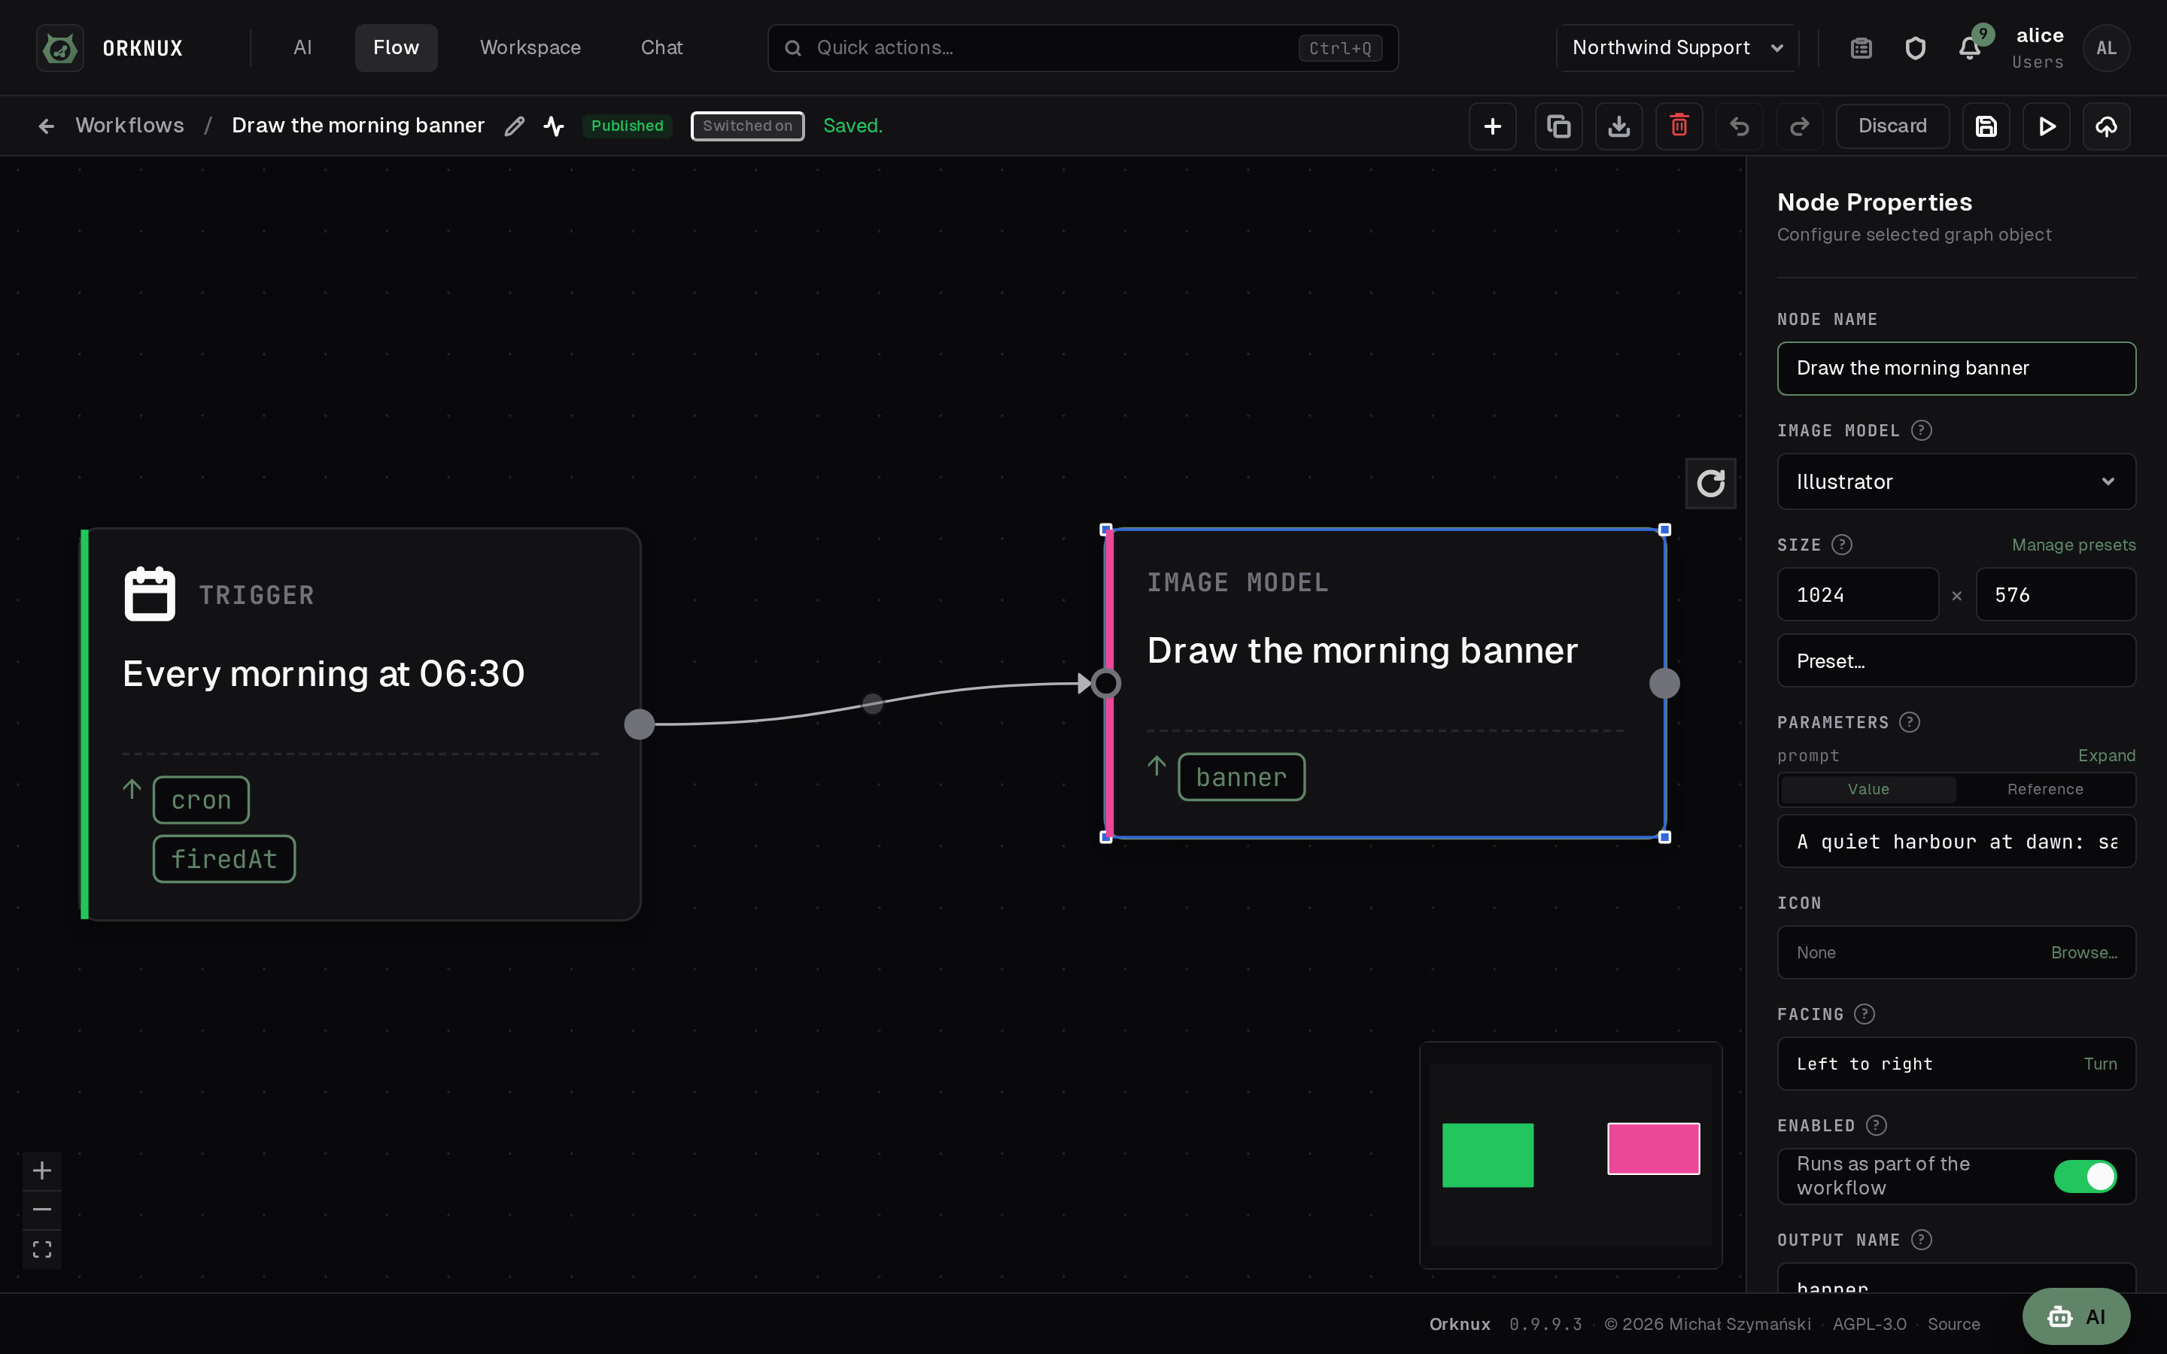The height and width of the screenshot is (1354, 2167).
Task: Click the pink node in the minimap
Action: coord(1653,1148)
